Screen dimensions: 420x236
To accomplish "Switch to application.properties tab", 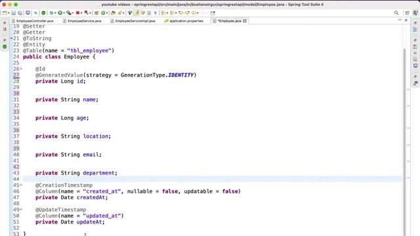I will tap(184, 21).
